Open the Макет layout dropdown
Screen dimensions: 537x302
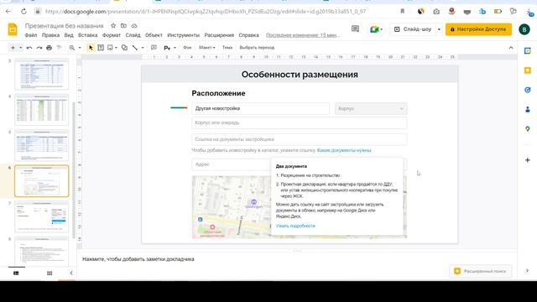tap(207, 48)
